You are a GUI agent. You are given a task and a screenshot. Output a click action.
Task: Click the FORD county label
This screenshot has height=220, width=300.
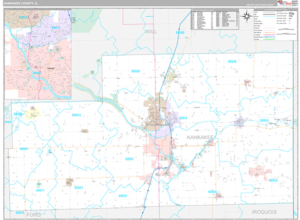pyautogui.click(x=33, y=215)
